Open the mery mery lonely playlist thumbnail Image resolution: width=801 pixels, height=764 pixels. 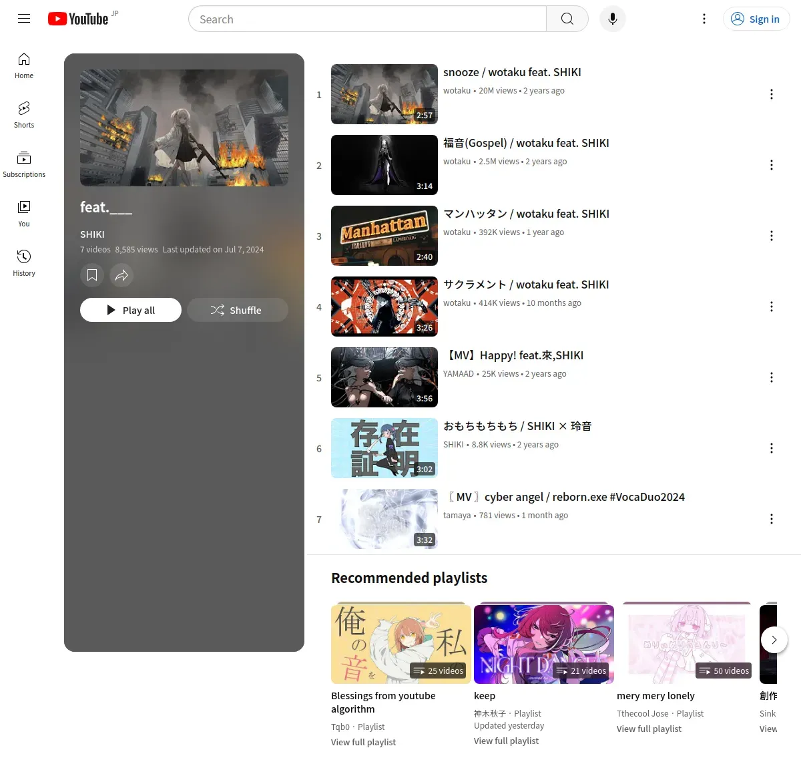click(687, 643)
